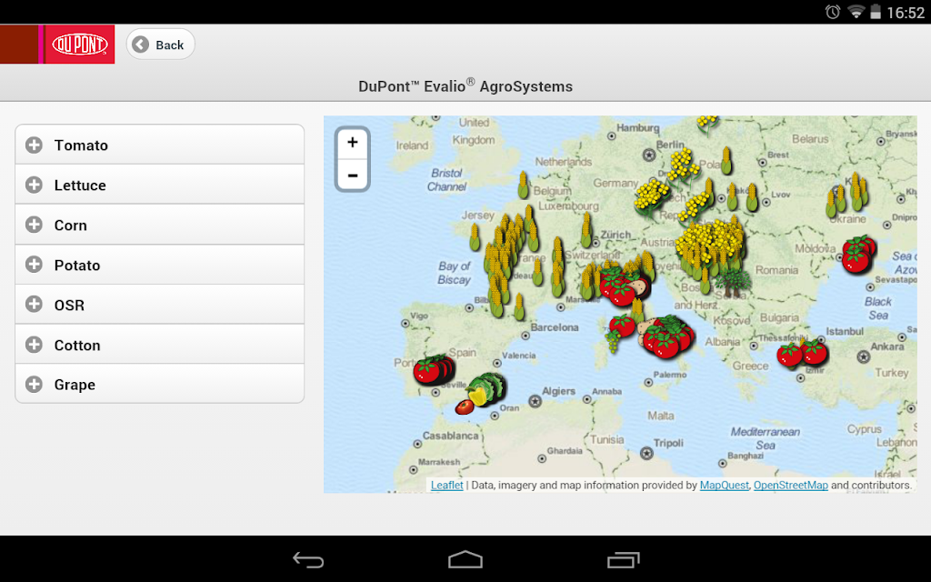Zoom out on the map
Image resolution: width=931 pixels, height=582 pixels.
coord(353,176)
